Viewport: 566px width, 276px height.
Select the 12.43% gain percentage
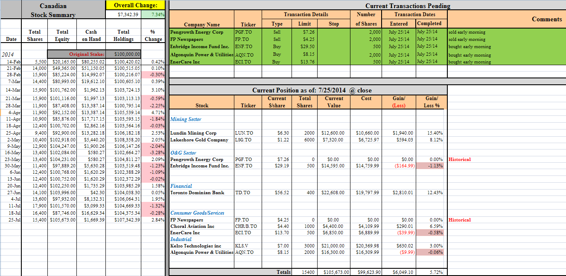(x=435, y=193)
